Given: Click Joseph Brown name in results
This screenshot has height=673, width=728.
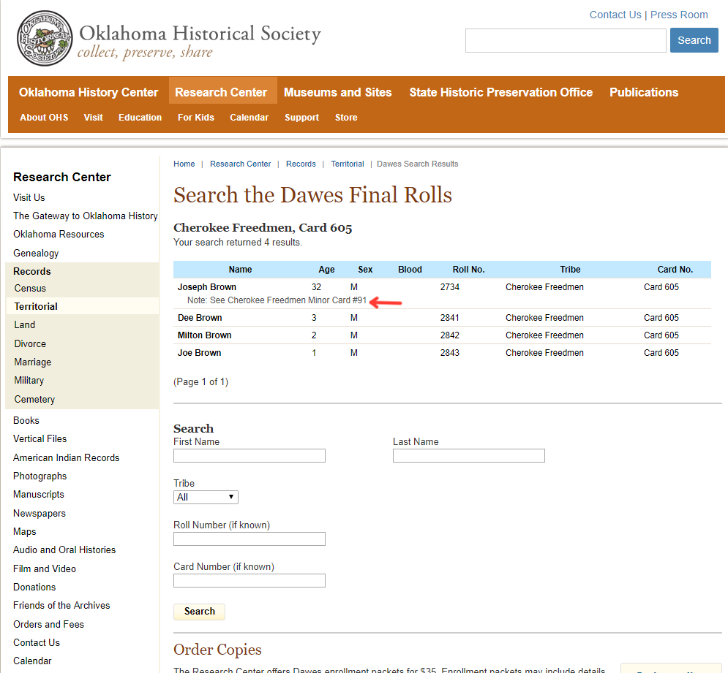Looking at the screenshot, I should point(206,287).
